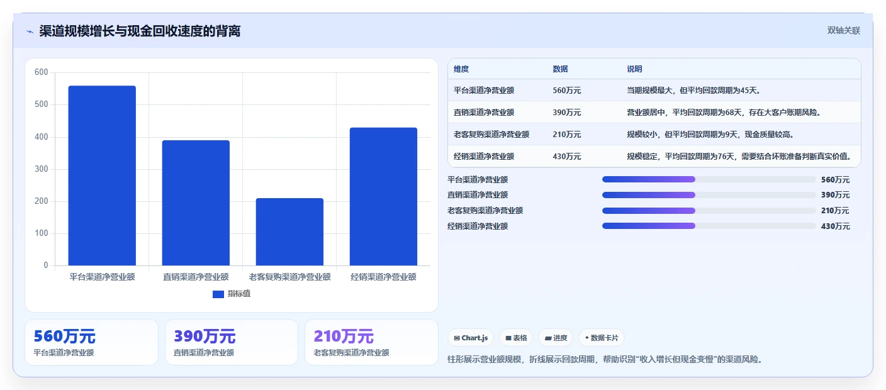Select table cell 直销渠道净营业额 in 维度 column
886x390 pixels.
click(484, 113)
